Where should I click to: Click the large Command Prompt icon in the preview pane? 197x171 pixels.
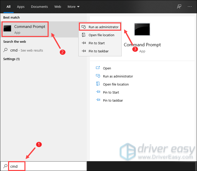coord(142,29)
